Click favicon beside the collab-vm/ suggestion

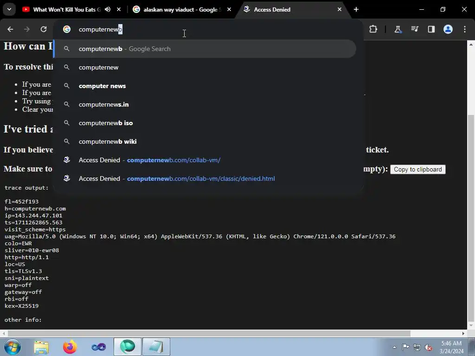click(x=67, y=160)
